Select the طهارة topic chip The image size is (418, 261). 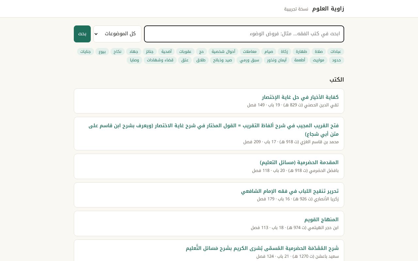[x=301, y=52]
